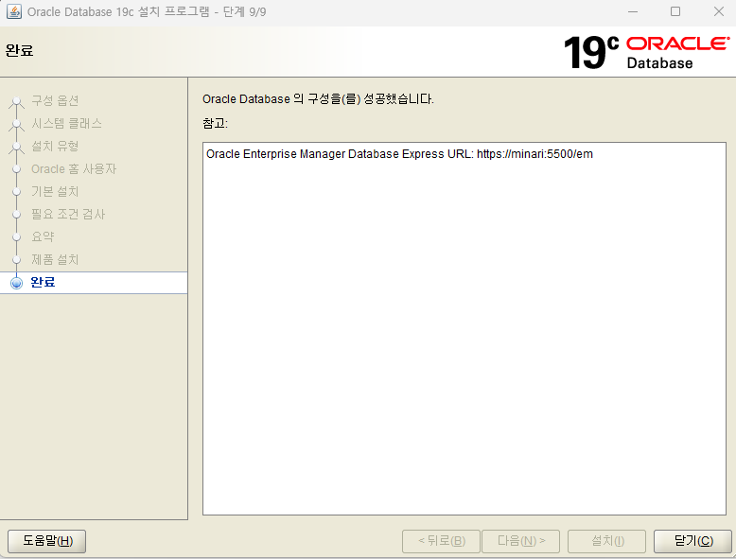This screenshot has height=559, width=736.
Task: Select the 설치 유형 step
Action: 55,146
